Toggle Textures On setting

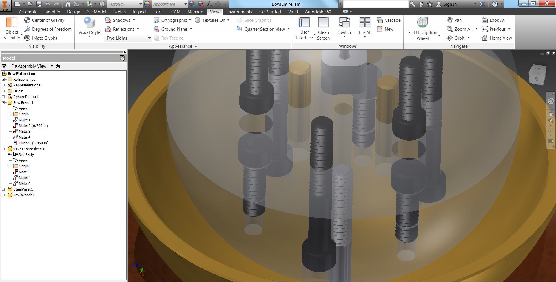point(210,20)
